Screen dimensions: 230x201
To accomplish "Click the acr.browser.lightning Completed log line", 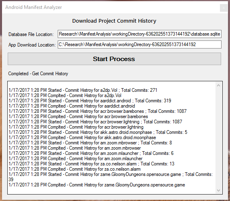I will (76, 127).
